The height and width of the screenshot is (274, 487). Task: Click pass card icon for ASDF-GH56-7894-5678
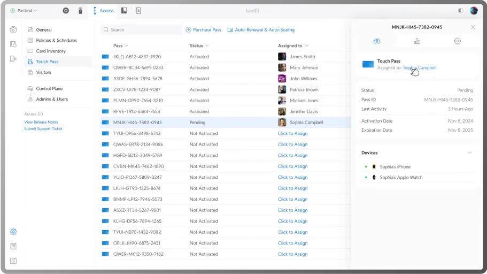click(105, 78)
